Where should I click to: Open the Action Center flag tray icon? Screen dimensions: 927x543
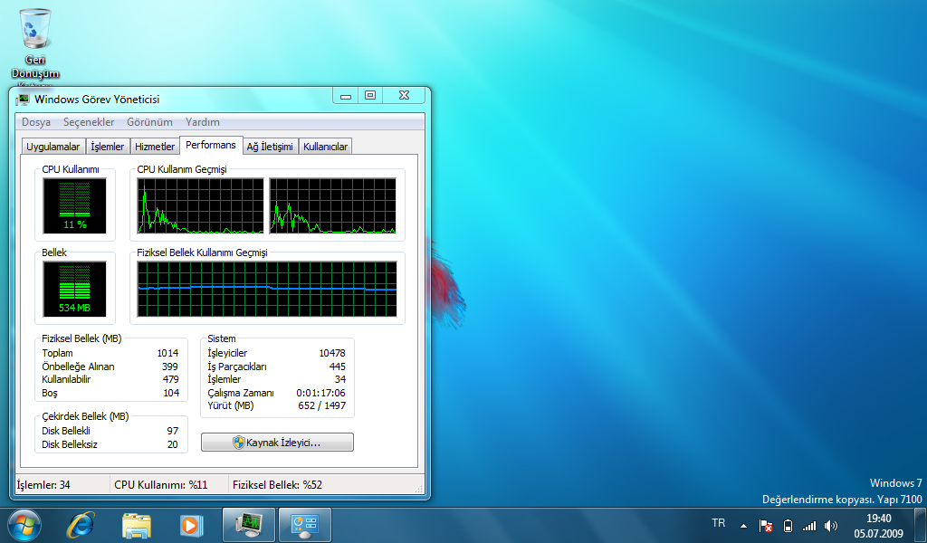pyautogui.click(x=766, y=525)
